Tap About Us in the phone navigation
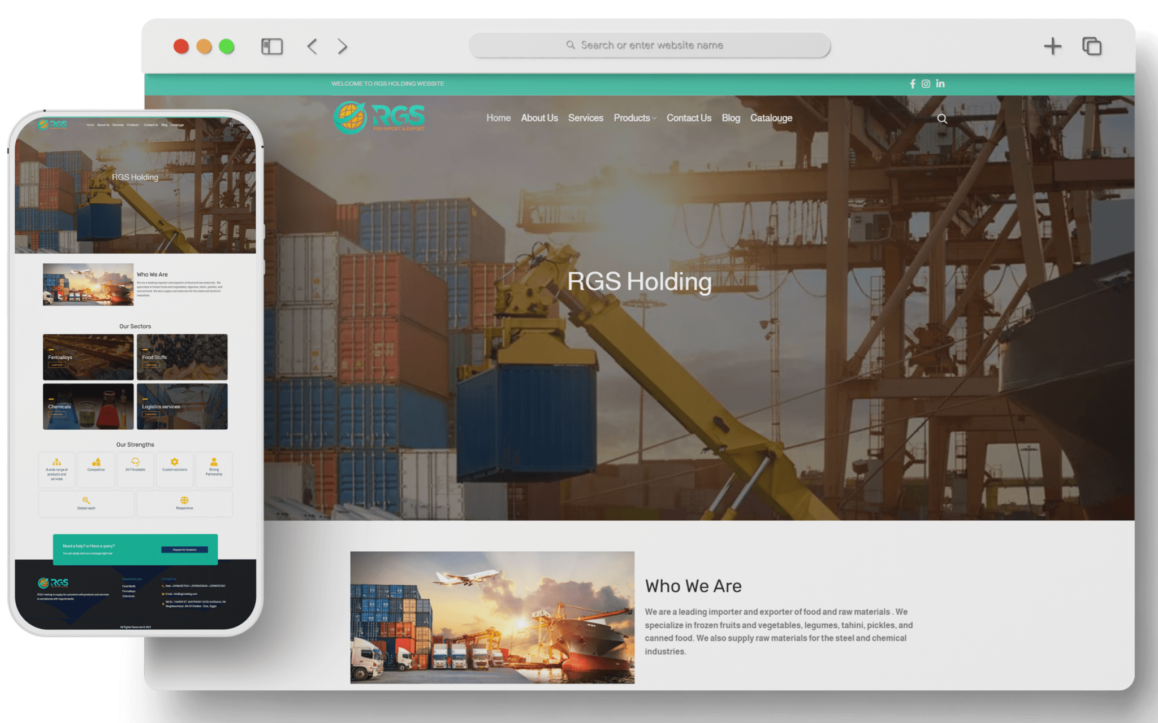The height and width of the screenshot is (723, 1158). (x=103, y=125)
